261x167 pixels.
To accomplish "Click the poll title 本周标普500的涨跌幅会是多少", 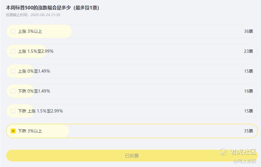I will click(x=39, y=8).
